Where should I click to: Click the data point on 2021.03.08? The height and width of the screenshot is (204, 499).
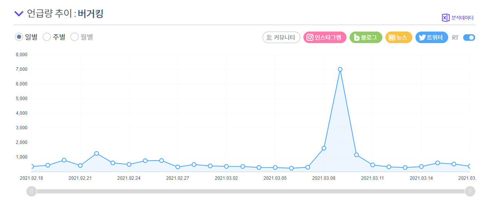(324, 148)
